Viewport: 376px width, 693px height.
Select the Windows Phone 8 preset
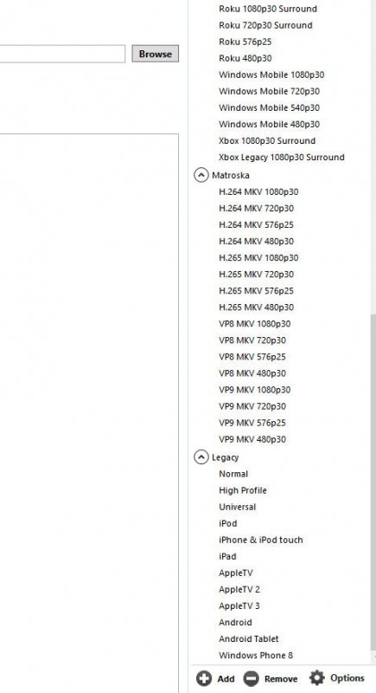point(256,655)
